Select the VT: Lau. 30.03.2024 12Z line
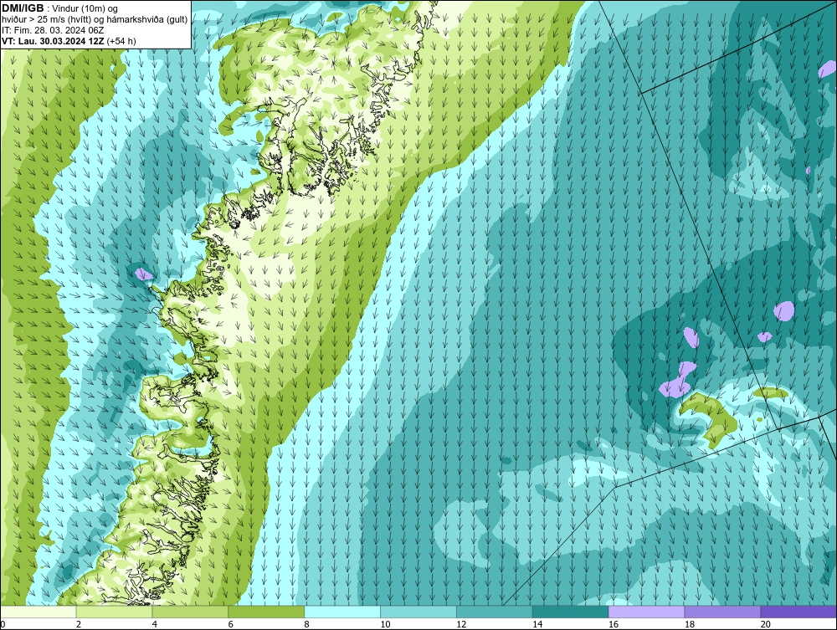Screen dimensions: 837x630 click(x=69, y=41)
